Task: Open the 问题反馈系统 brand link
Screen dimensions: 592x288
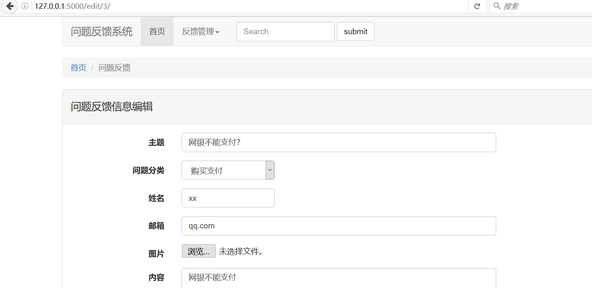Action: click(x=102, y=32)
